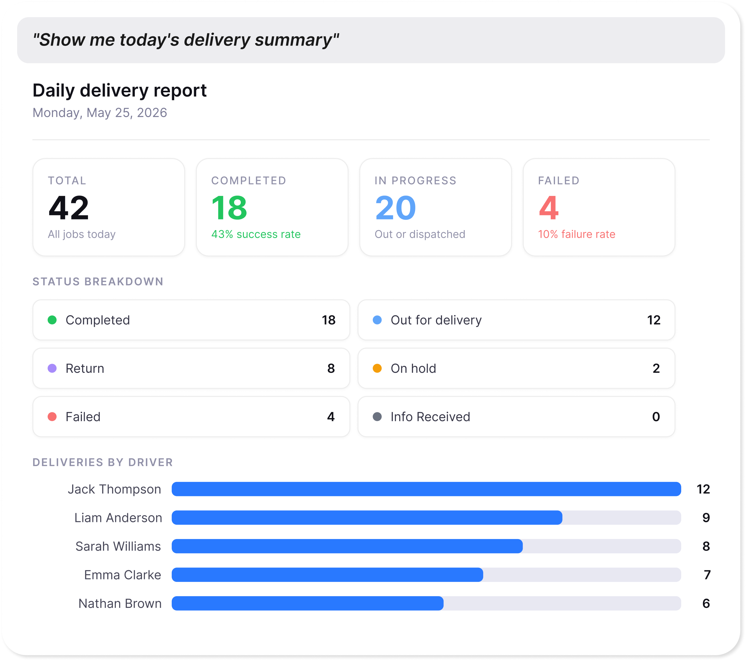Viewport: 746px width, 661px height.
Task: Click the Emma Clarke driver name
Action: (122, 575)
